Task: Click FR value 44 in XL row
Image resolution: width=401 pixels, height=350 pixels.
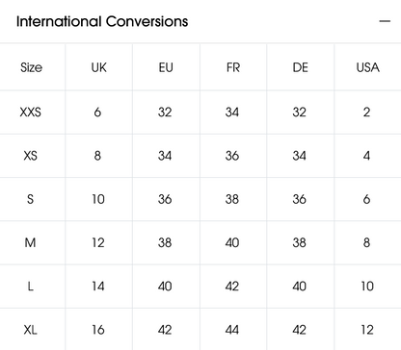Action: (x=232, y=330)
